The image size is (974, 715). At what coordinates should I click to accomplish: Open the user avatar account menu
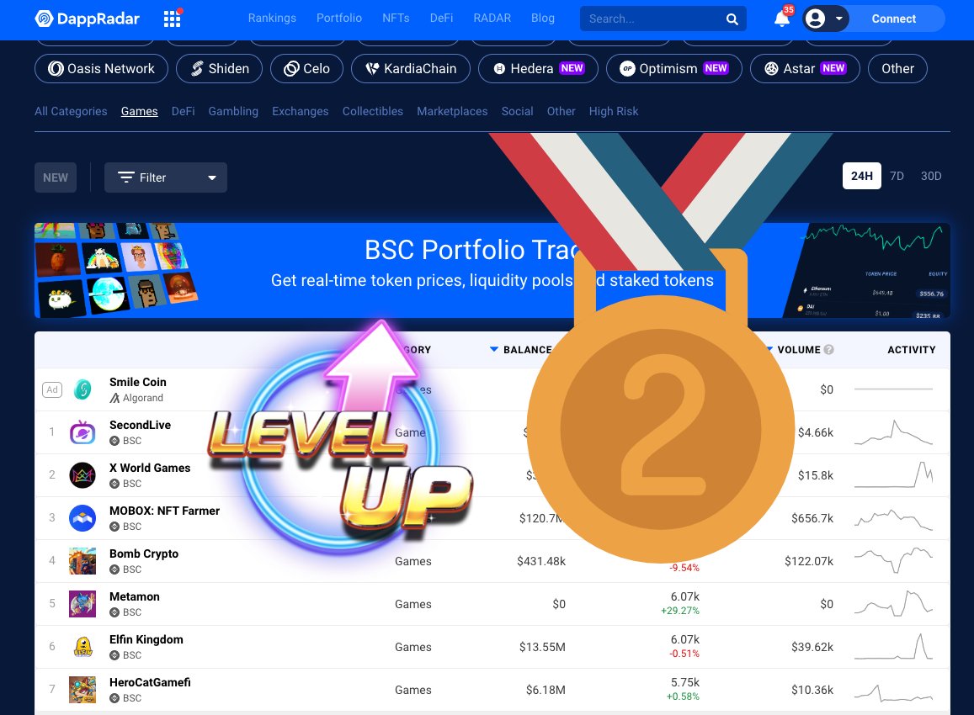(x=824, y=19)
